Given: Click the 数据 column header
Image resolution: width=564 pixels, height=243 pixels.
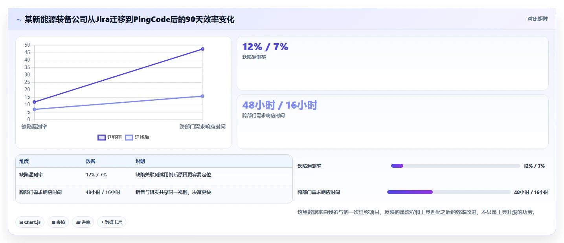Looking at the screenshot, I should 90,161.
